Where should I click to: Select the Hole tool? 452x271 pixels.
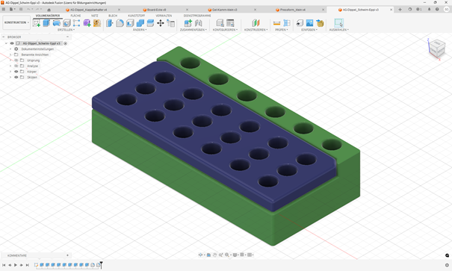pyautogui.click(x=66, y=23)
